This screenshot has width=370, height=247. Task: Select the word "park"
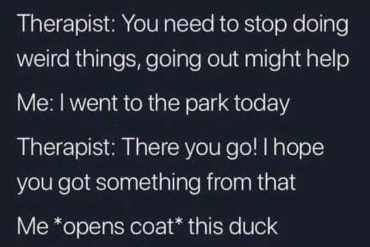207,104
